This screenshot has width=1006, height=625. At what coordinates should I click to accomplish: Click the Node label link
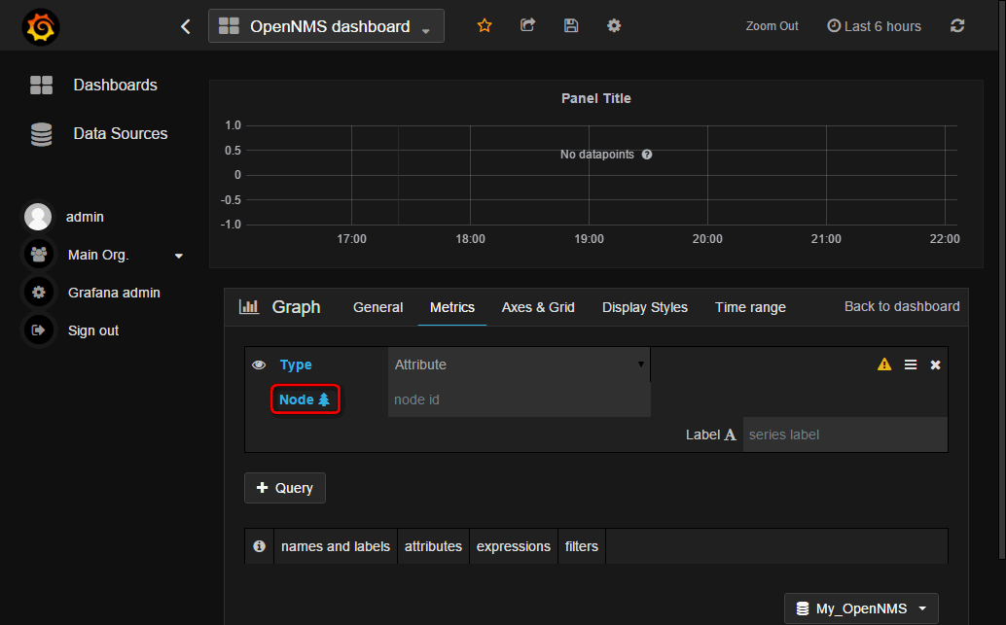tap(297, 399)
